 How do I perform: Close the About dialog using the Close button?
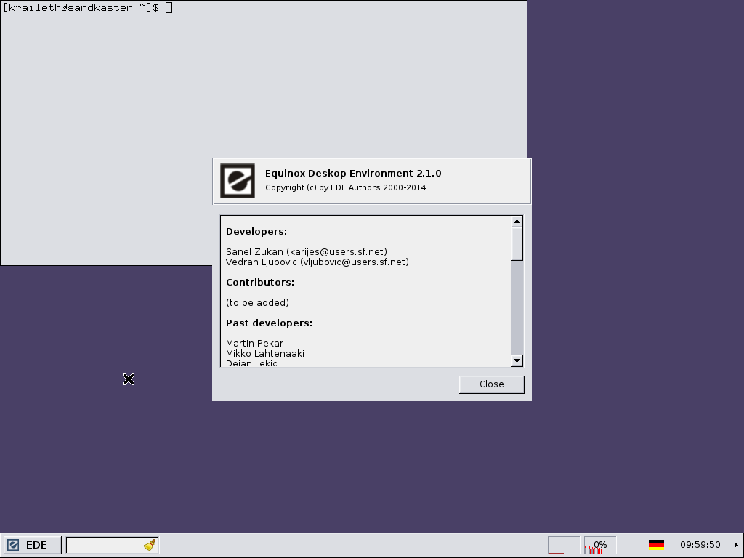click(491, 384)
